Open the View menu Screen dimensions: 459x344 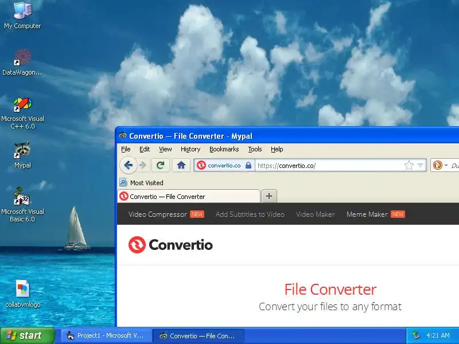(165, 149)
